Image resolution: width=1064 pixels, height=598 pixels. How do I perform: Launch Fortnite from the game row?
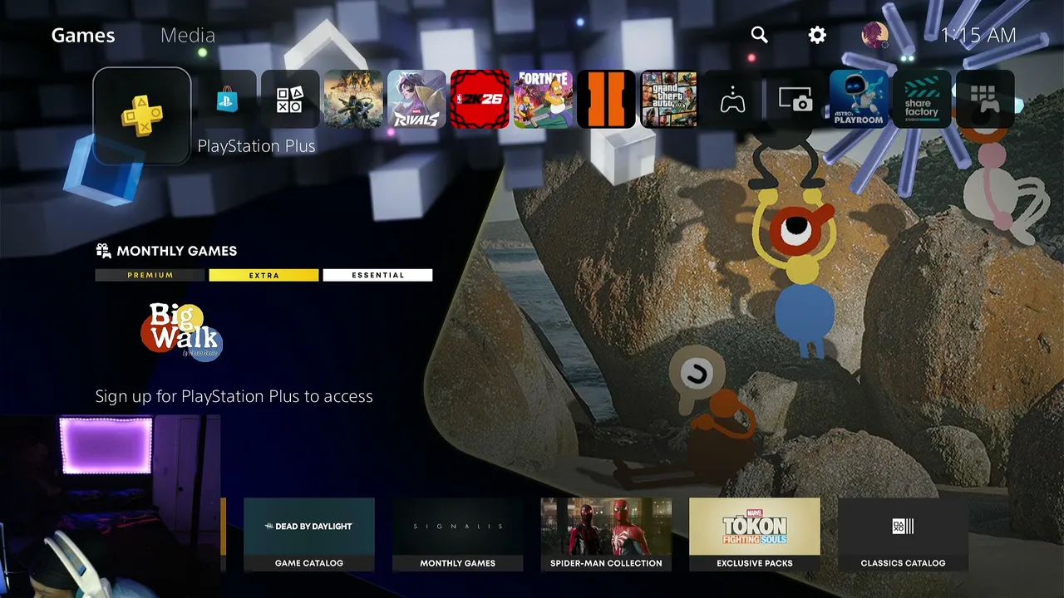pyautogui.click(x=543, y=100)
